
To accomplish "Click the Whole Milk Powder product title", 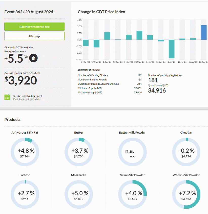I will point(186,175).
